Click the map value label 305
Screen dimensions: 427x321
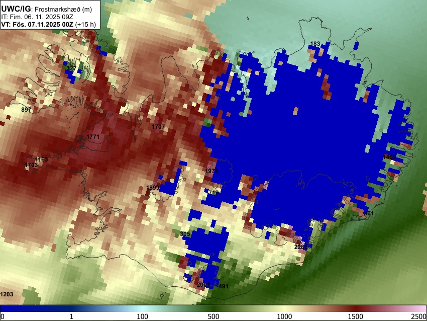point(185,234)
